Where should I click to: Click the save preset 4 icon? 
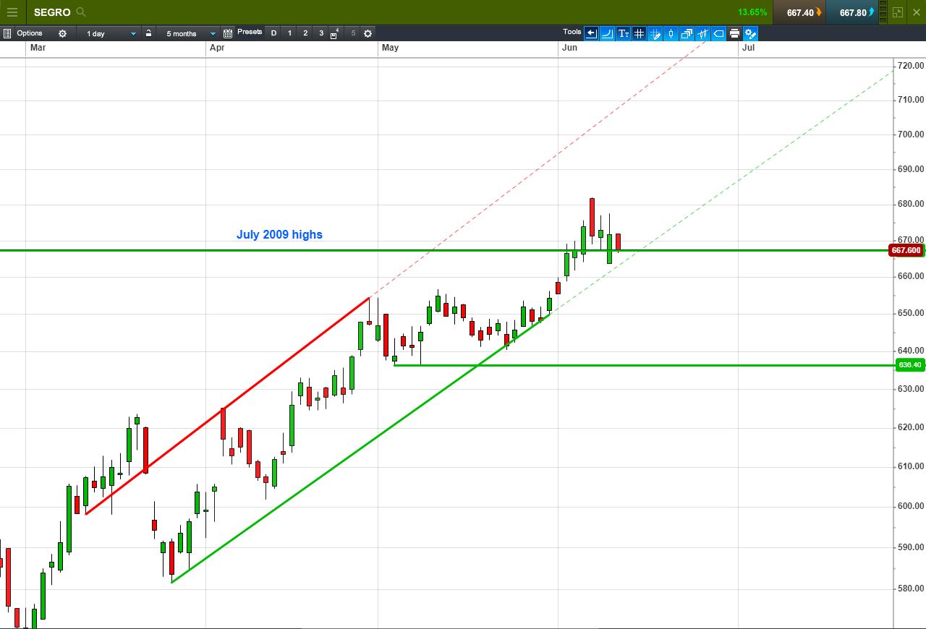(x=335, y=33)
